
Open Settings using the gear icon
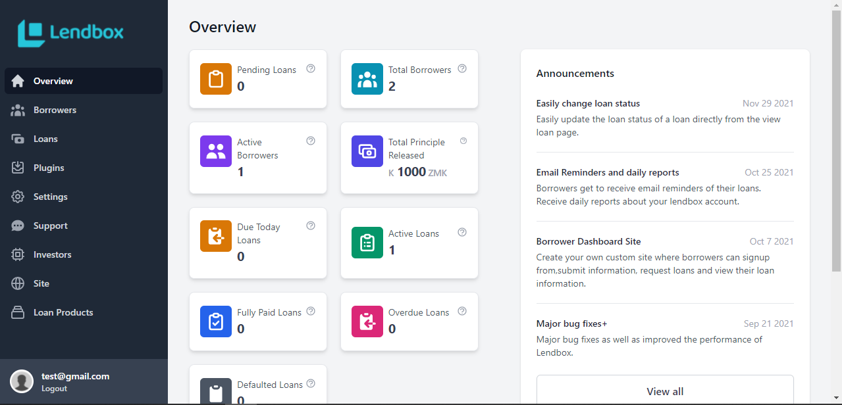16,197
